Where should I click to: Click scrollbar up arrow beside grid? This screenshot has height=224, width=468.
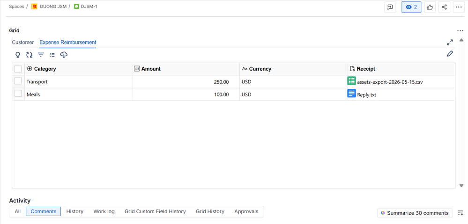(461, 40)
